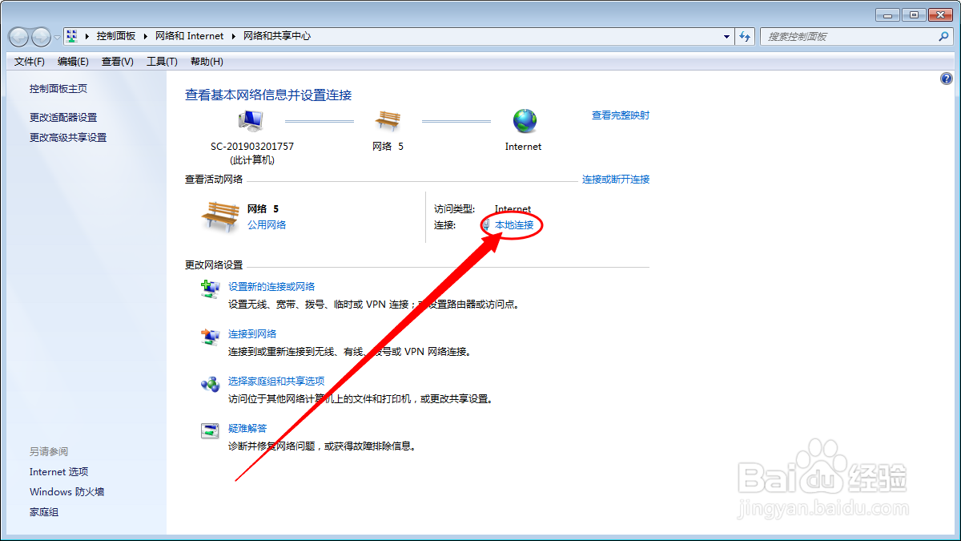Click the 网络 5 public network bench icon
This screenshot has height=541, width=961.
coord(219,214)
